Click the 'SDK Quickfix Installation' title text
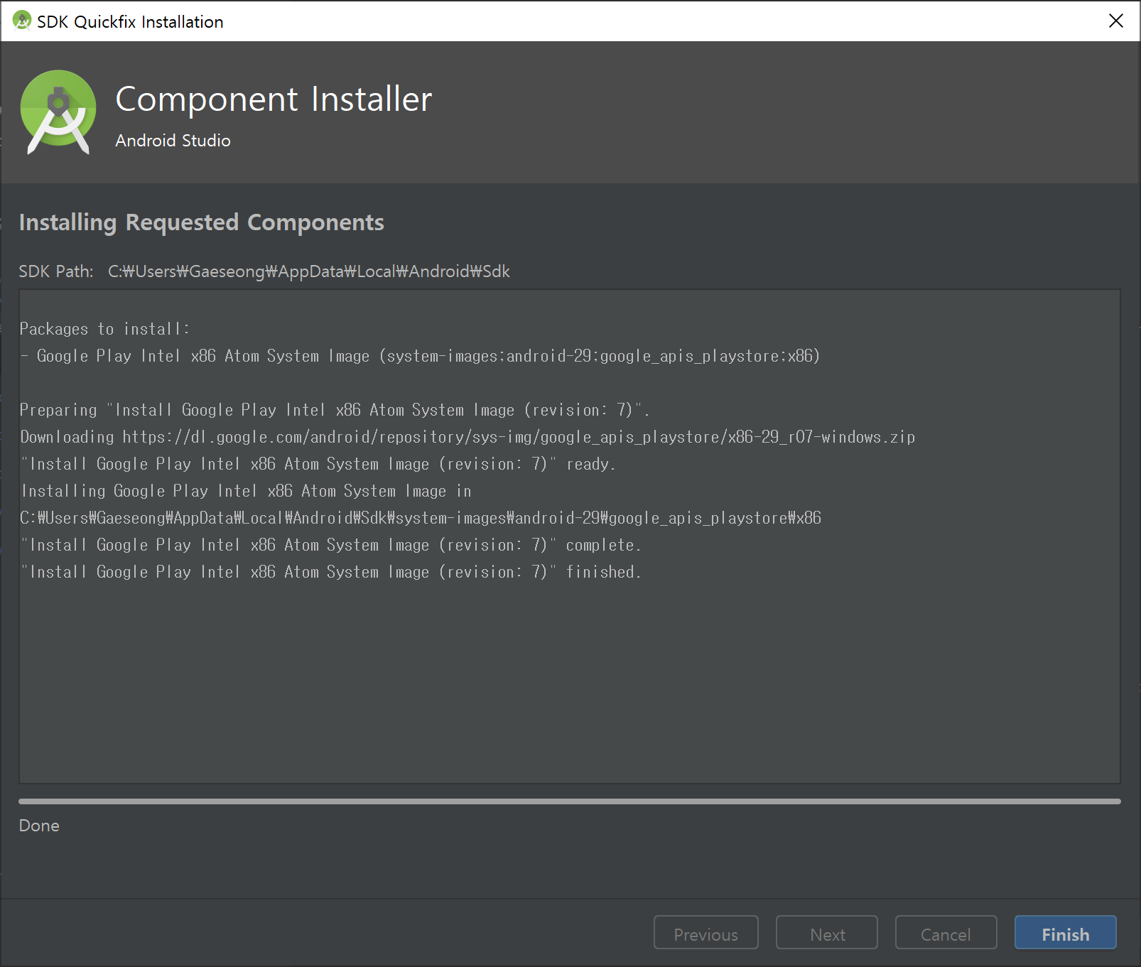This screenshot has height=967, width=1141. click(x=130, y=22)
